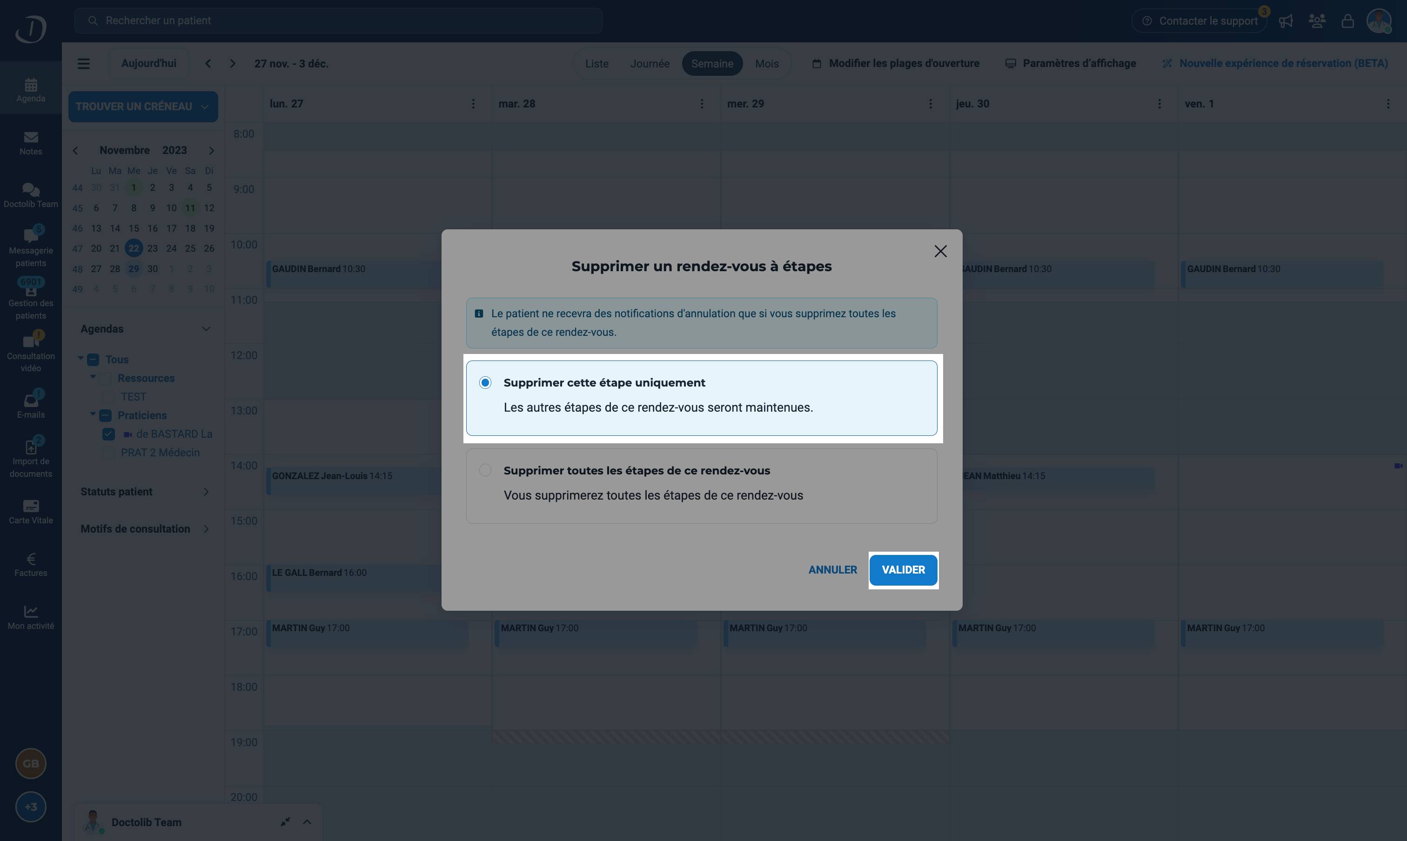Select 'Supprimer toutes les étapes' radio

pyautogui.click(x=485, y=470)
